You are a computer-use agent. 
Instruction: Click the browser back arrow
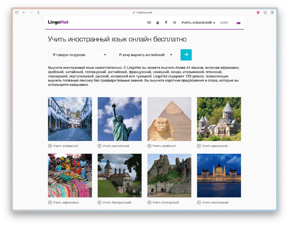point(24,12)
